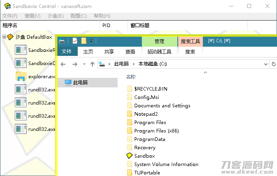Viewport: 277px width, 176px height.
Task: Click the This PC monitor icon in navigation pane
Action: (x=68, y=83)
